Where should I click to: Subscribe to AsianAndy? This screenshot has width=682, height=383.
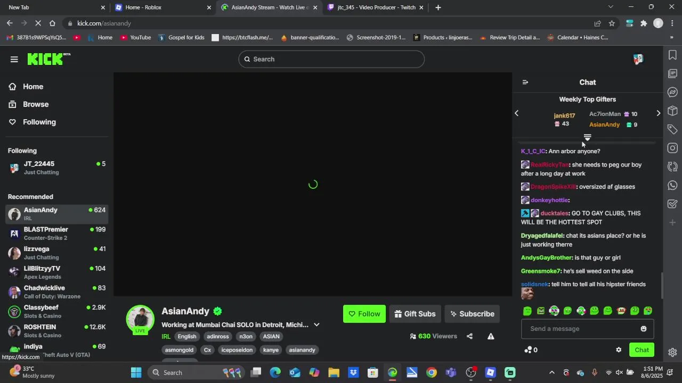(x=472, y=314)
